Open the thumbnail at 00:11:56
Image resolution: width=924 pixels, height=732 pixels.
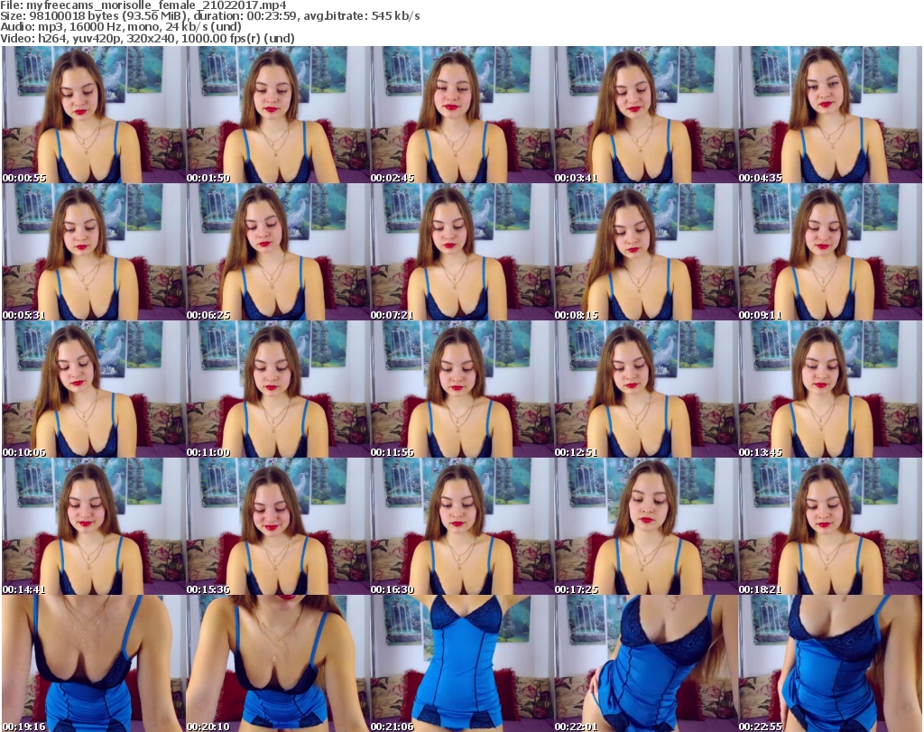461,390
